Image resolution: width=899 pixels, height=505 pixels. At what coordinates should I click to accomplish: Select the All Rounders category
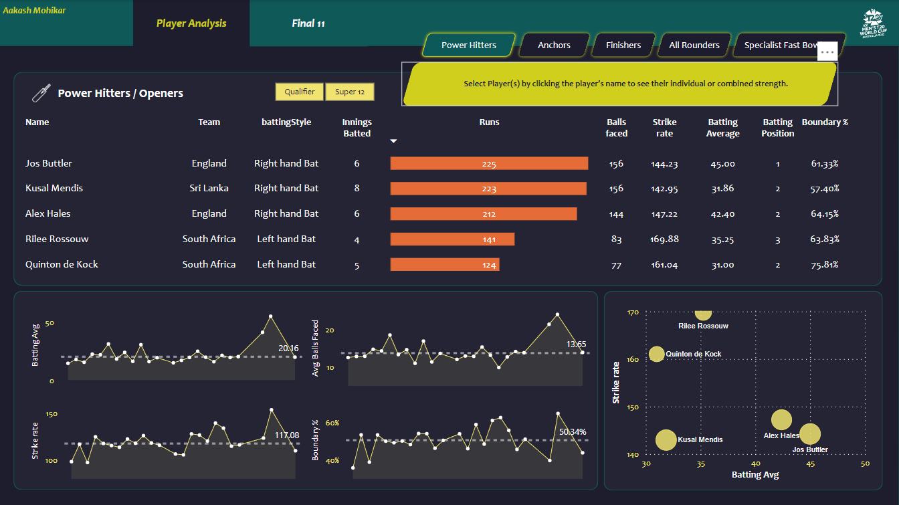point(694,45)
